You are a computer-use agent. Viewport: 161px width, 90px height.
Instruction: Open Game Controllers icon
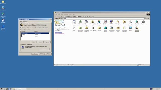point(131,23)
